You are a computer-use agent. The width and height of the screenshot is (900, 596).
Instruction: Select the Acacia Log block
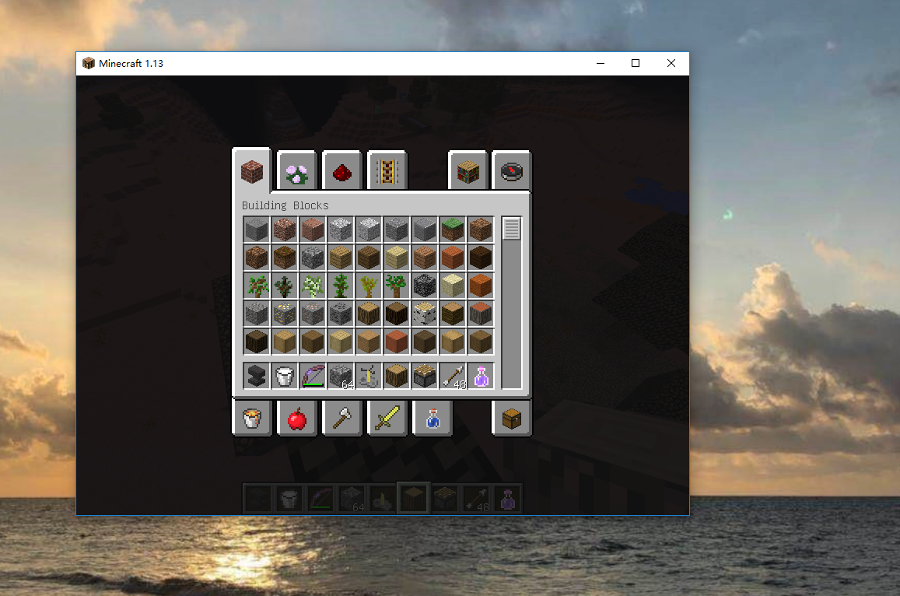pos(481,314)
